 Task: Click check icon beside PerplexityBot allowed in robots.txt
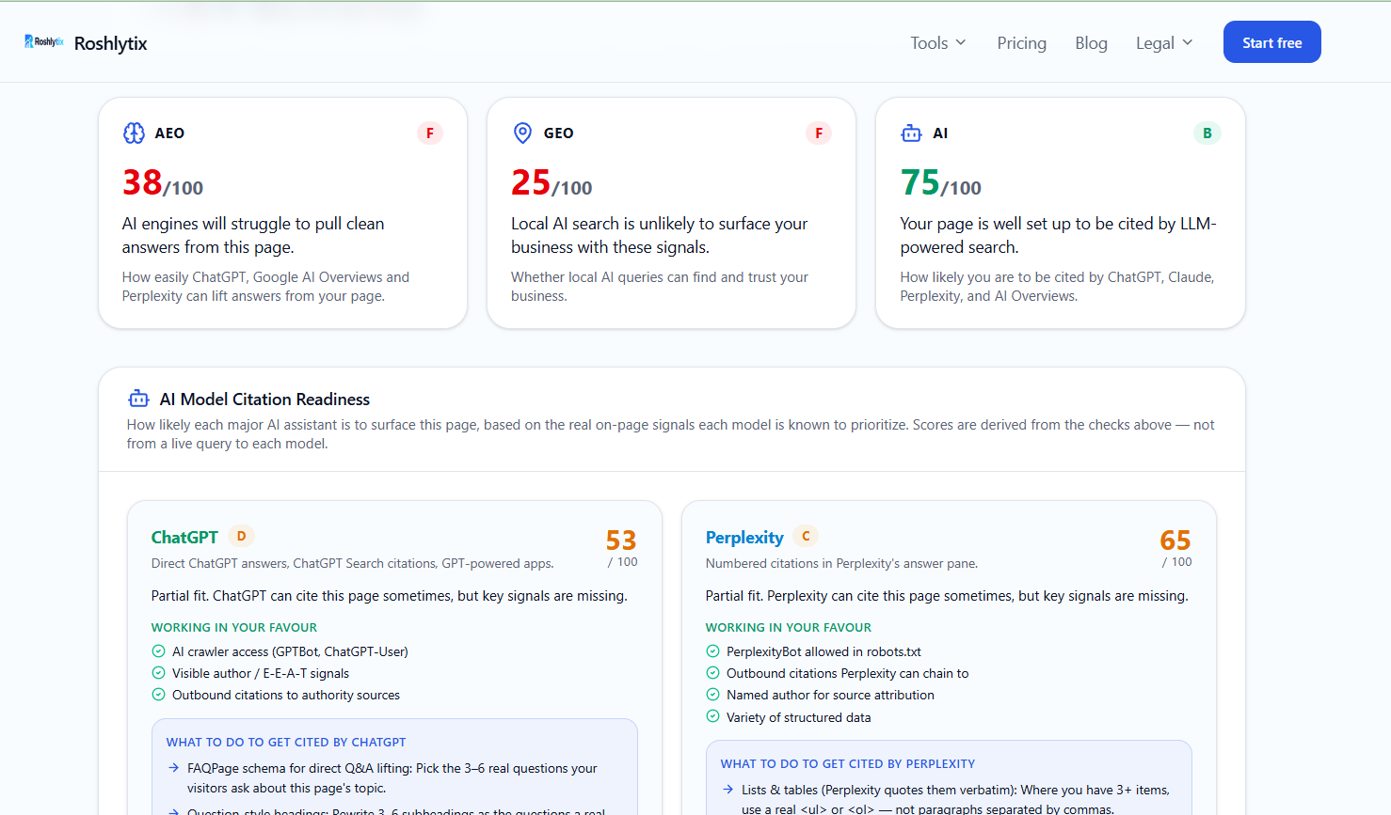point(712,651)
